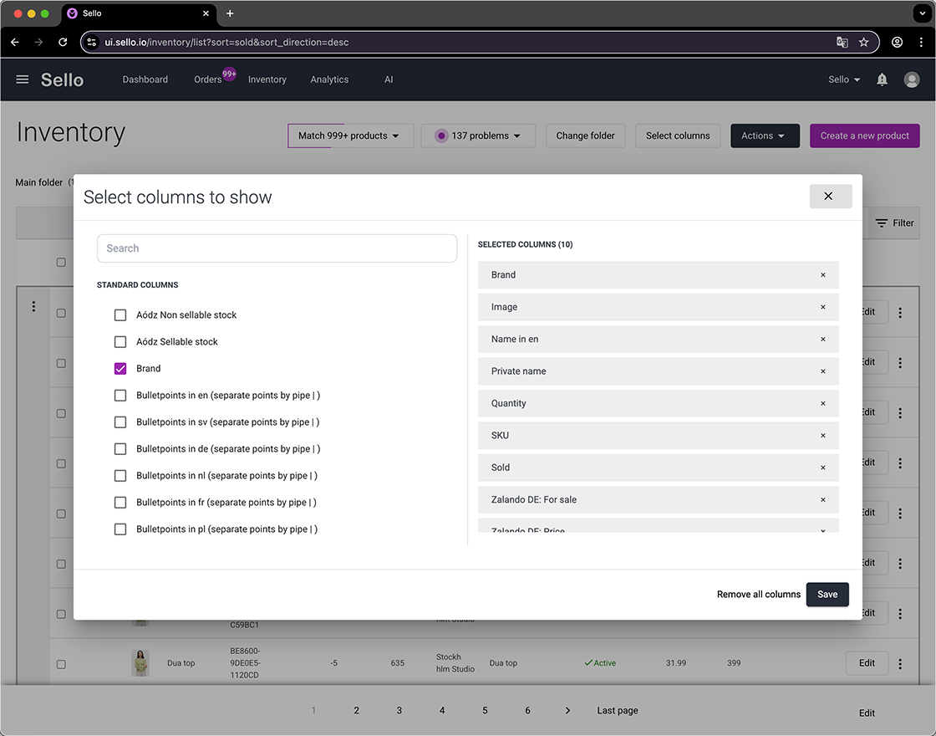Click the browser reload icon
Image resolution: width=936 pixels, height=736 pixels.
pos(63,42)
